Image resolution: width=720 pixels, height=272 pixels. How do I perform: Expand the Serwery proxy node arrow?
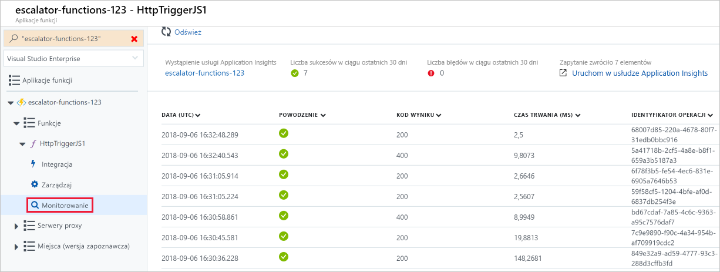[x=16, y=226]
